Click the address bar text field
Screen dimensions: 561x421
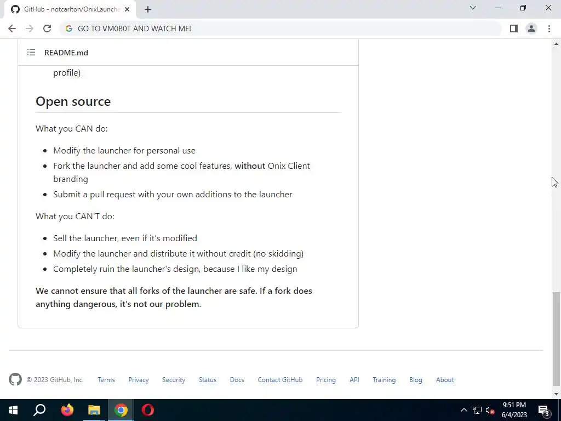pos(280,29)
